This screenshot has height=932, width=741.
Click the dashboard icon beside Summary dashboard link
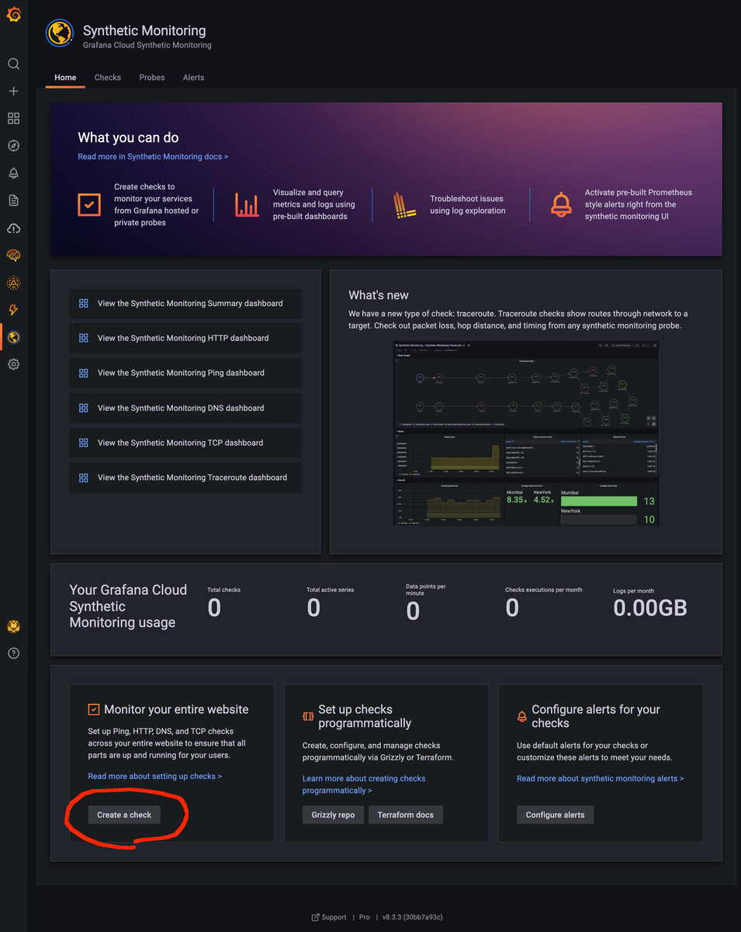[x=84, y=304]
